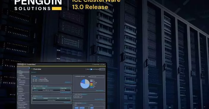Select the red legend color swatch

click(x=91, y=82)
